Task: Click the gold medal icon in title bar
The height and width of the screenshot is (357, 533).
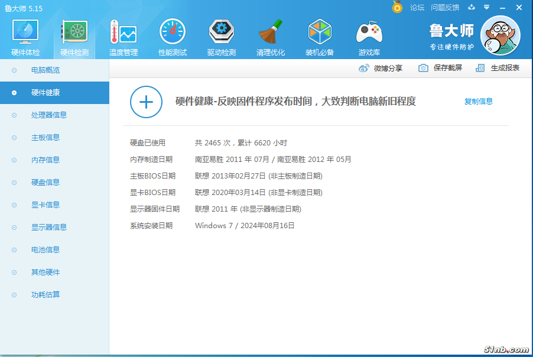Action: point(397,8)
